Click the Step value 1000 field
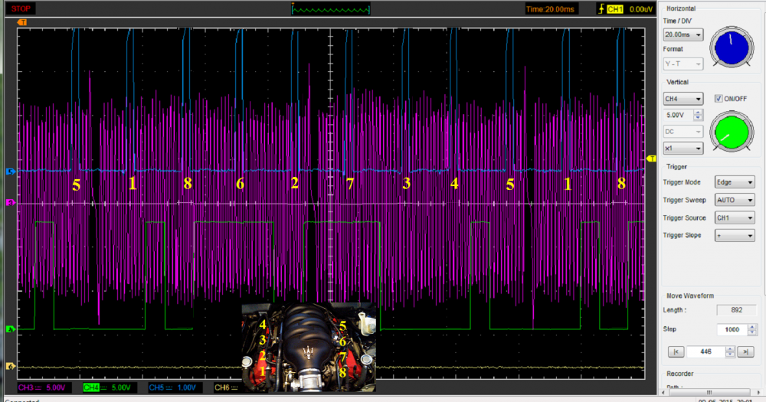766x402 pixels. [x=732, y=328]
